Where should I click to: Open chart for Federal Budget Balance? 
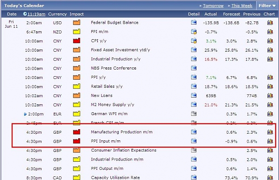point(270,22)
